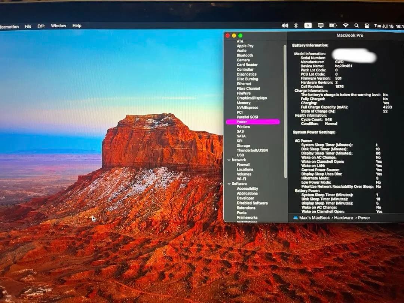Open the Storage section
This screenshot has height=303, width=404.
coord(242,146)
